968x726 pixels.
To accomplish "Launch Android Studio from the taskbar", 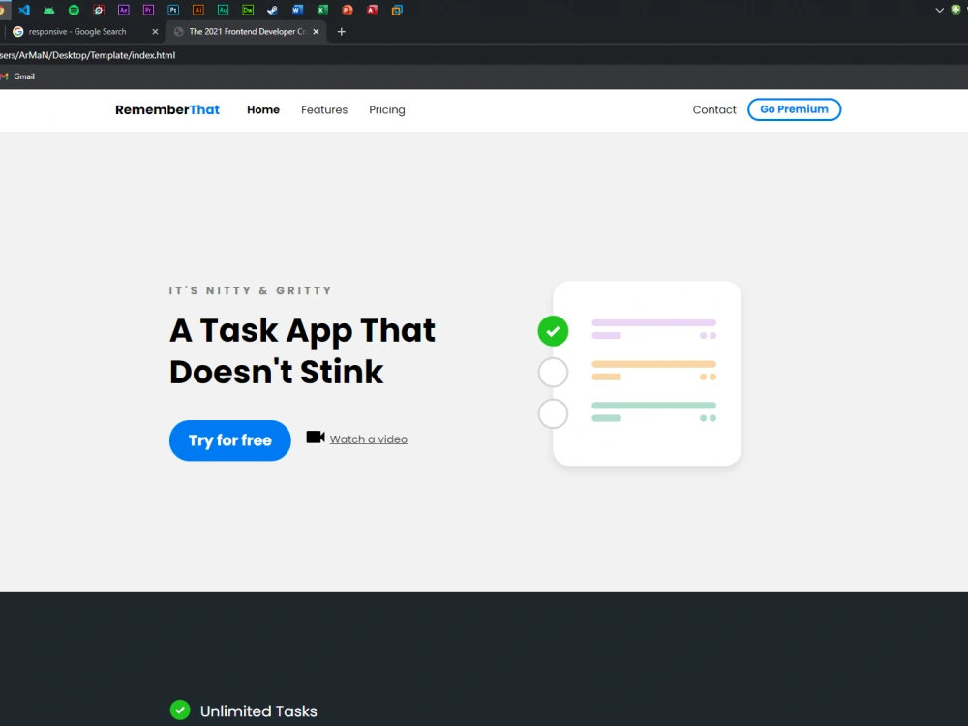I will coord(48,10).
